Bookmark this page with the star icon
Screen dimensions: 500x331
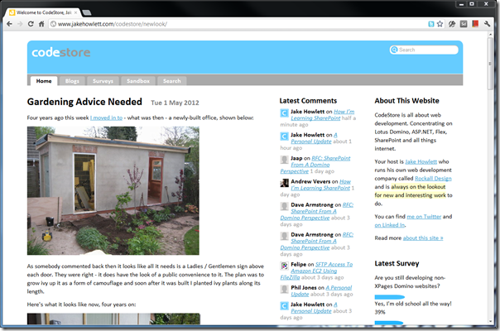click(x=440, y=24)
